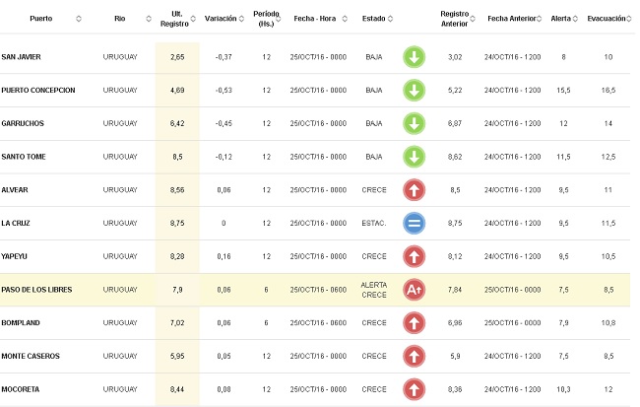Image resolution: width=640 pixels, height=407 pixels.
Task: Sort by Fecha - Hora column header
Action: coord(315,19)
